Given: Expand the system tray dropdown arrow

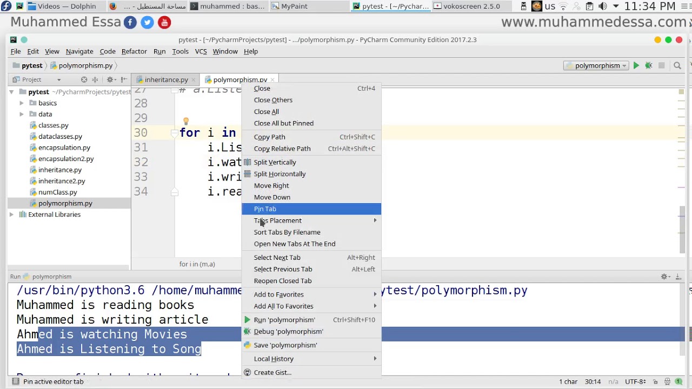Looking at the screenshot, I should pyautogui.click(x=616, y=6).
